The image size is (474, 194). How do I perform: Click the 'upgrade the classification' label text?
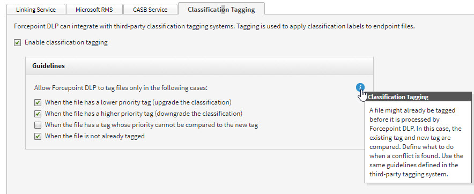191,102
